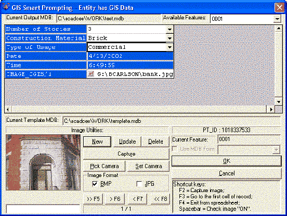Image resolution: width=287 pixels, height=216 pixels.
Task: Expand the Construction Material dropdown
Action: pyautogui.click(x=169, y=39)
